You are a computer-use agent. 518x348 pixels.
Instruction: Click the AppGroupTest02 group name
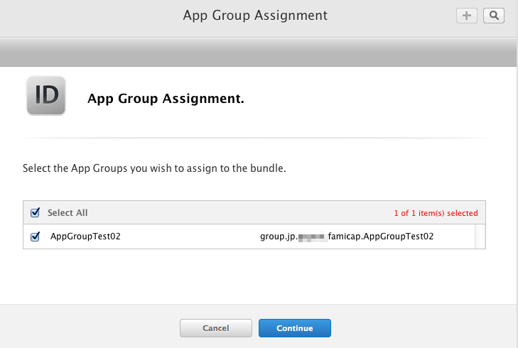coord(85,236)
